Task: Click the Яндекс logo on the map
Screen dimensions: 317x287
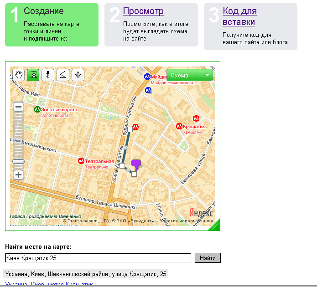Action: click(201, 213)
